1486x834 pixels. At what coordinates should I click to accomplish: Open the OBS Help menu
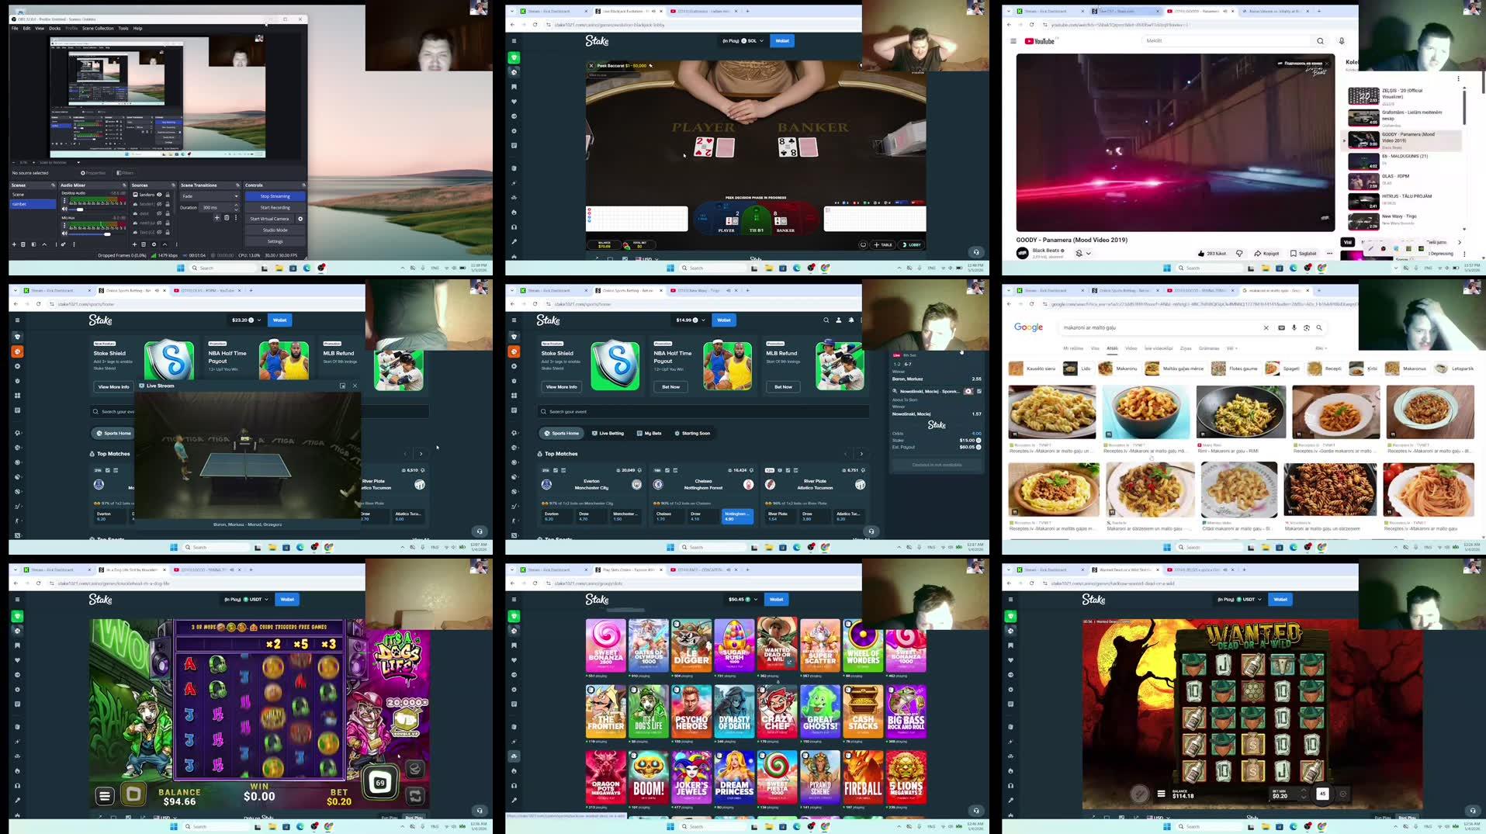[137, 28]
